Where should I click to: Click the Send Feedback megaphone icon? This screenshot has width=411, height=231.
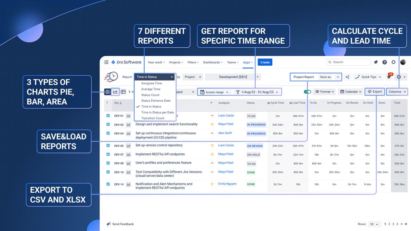coord(109,224)
